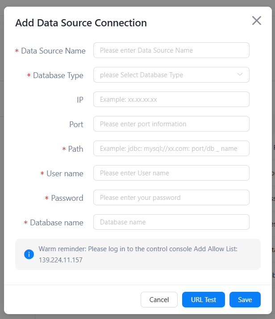Viewport: 275px width, 319px height.
Task: Click into the User name field
Action: (x=171, y=173)
